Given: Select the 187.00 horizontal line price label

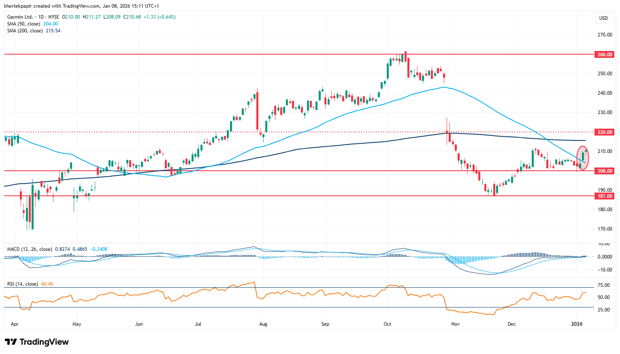Looking at the screenshot, I should pyautogui.click(x=605, y=196).
